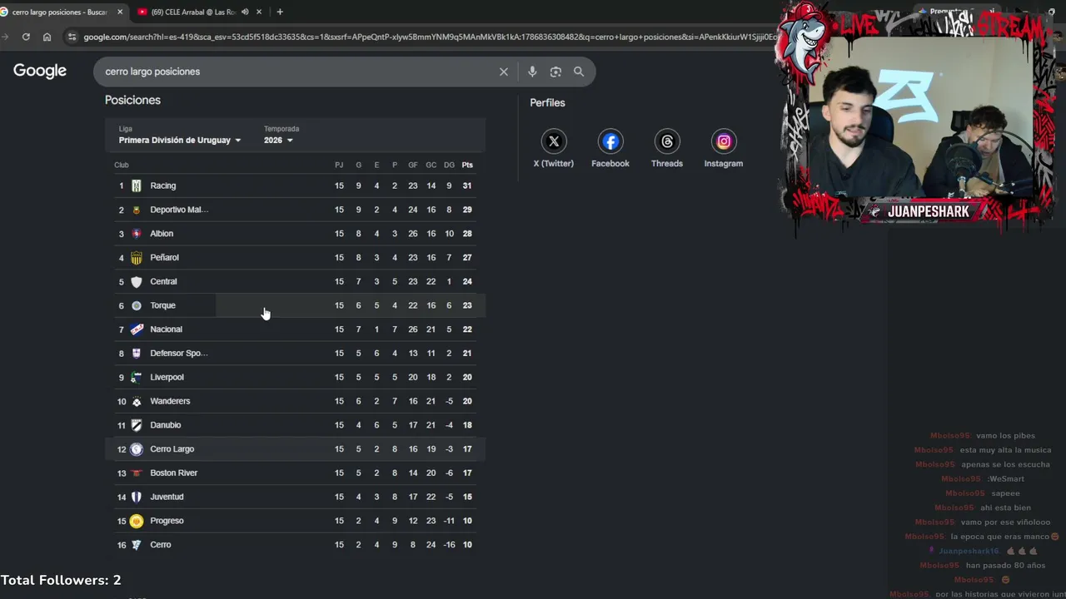The image size is (1066, 599).
Task: Clear the search box with the X
Action: tap(504, 72)
